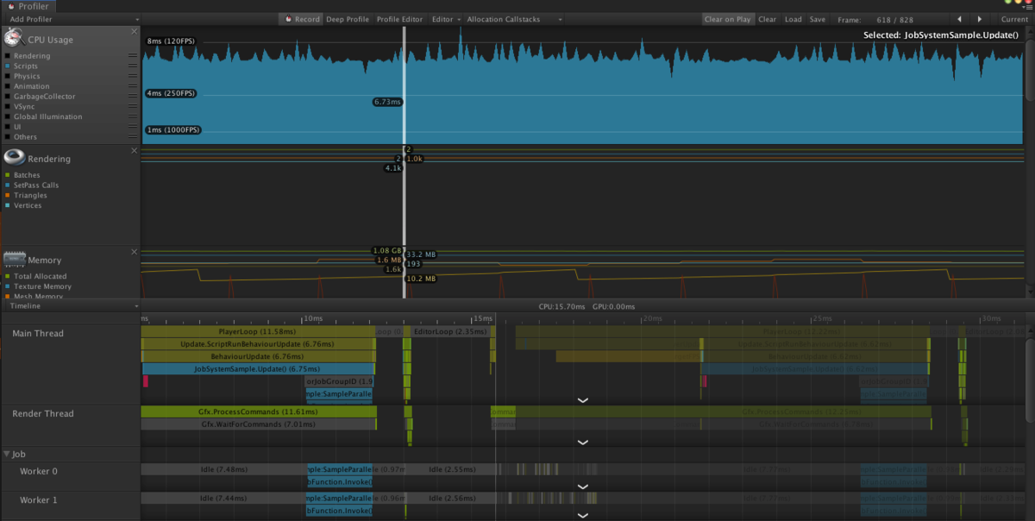The height and width of the screenshot is (521, 1035).
Task: Toggle Scripts category in CPU Usage chart
Action: coord(7,66)
